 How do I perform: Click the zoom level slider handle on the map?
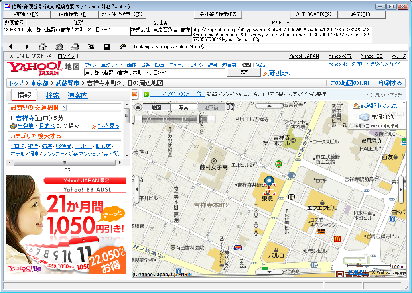click(x=199, y=119)
